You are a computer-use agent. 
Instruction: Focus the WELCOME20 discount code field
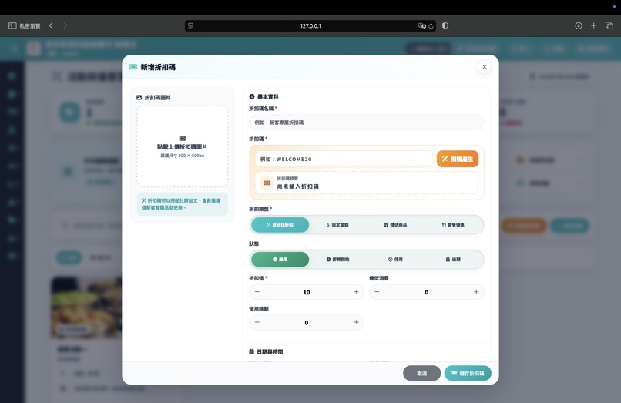coord(344,159)
